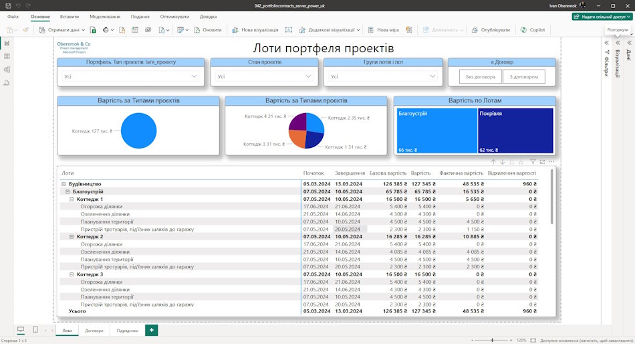The image size is (635, 344).
Task: Click the table's vertical scrollbar
Action: [x=551, y=197]
